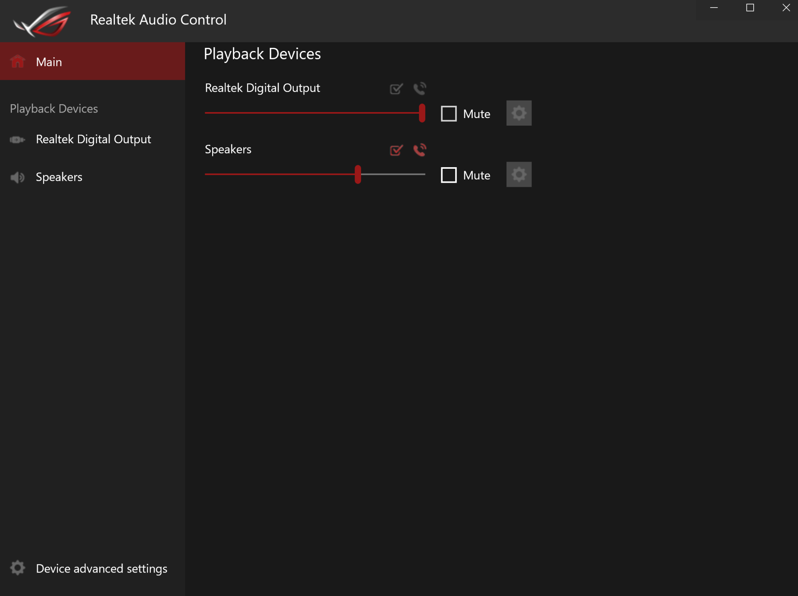798x596 pixels.
Task: Open Realtek Digital Output gear settings
Action: pos(519,113)
